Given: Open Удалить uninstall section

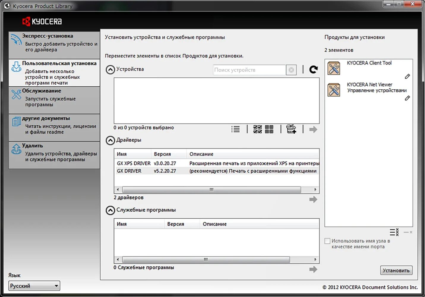Looking at the screenshot, I should [54, 155].
